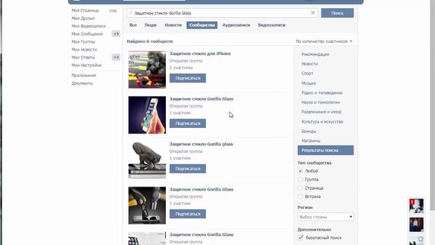Open Мои Сообщения
Viewport: 435px width, 245px height.
[87, 33]
